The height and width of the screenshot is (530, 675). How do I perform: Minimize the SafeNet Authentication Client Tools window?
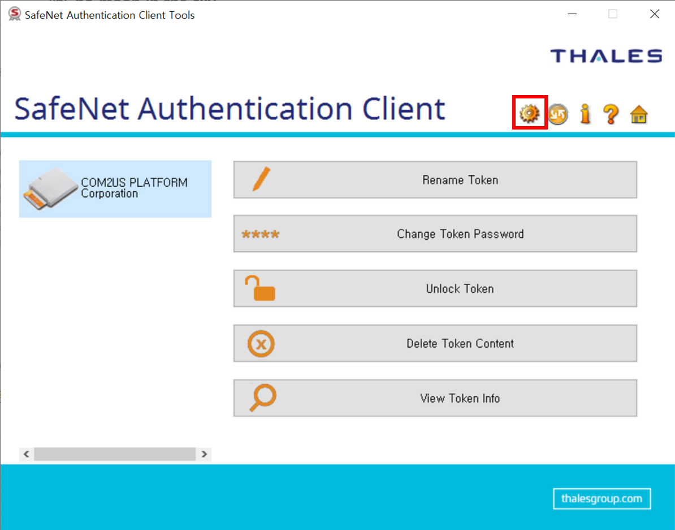click(x=571, y=14)
